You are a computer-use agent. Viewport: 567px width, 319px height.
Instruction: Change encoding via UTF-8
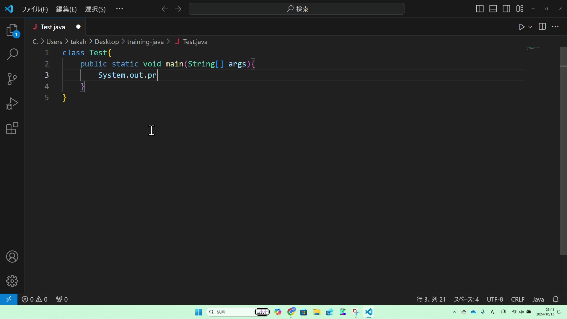(x=495, y=300)
